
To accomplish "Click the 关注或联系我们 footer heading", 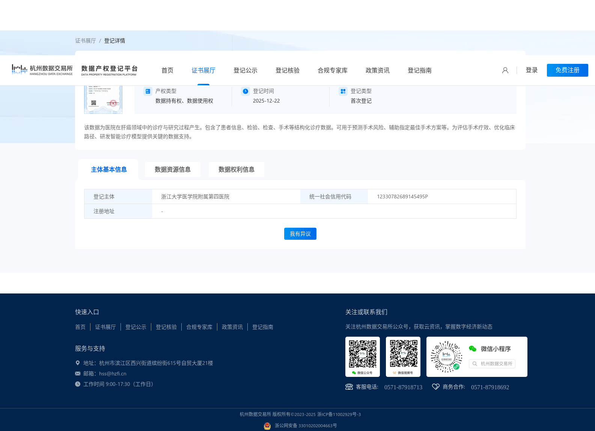I will click(x=366, y=312).
